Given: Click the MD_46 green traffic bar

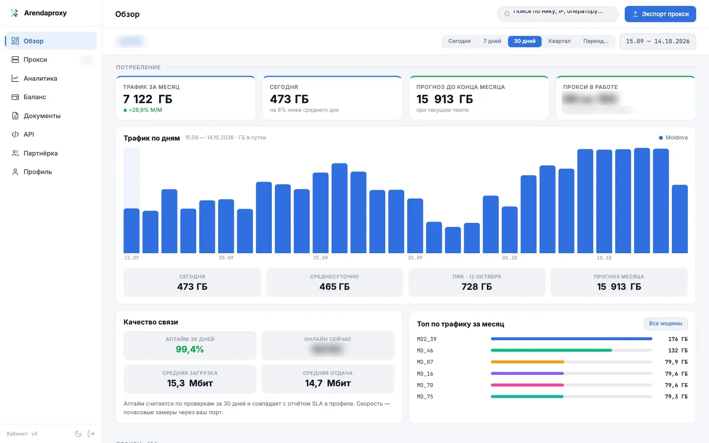Looking at the screenshot, I should coord(551,350).
